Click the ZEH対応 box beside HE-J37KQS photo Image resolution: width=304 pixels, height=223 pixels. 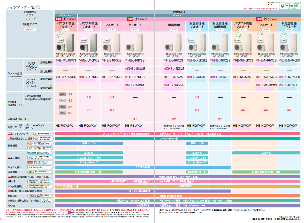click(106, 41)
